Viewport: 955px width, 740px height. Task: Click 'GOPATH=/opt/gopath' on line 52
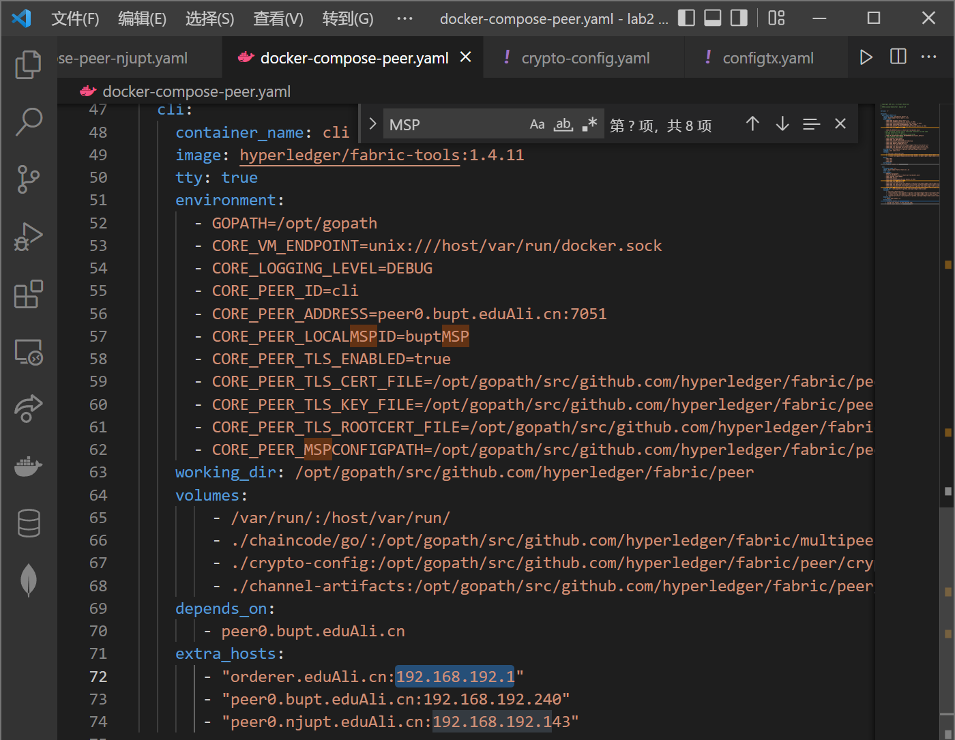click(x=295, y=223)
